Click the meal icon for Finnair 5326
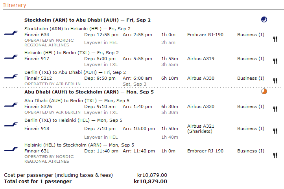 [x=275, y=109]
